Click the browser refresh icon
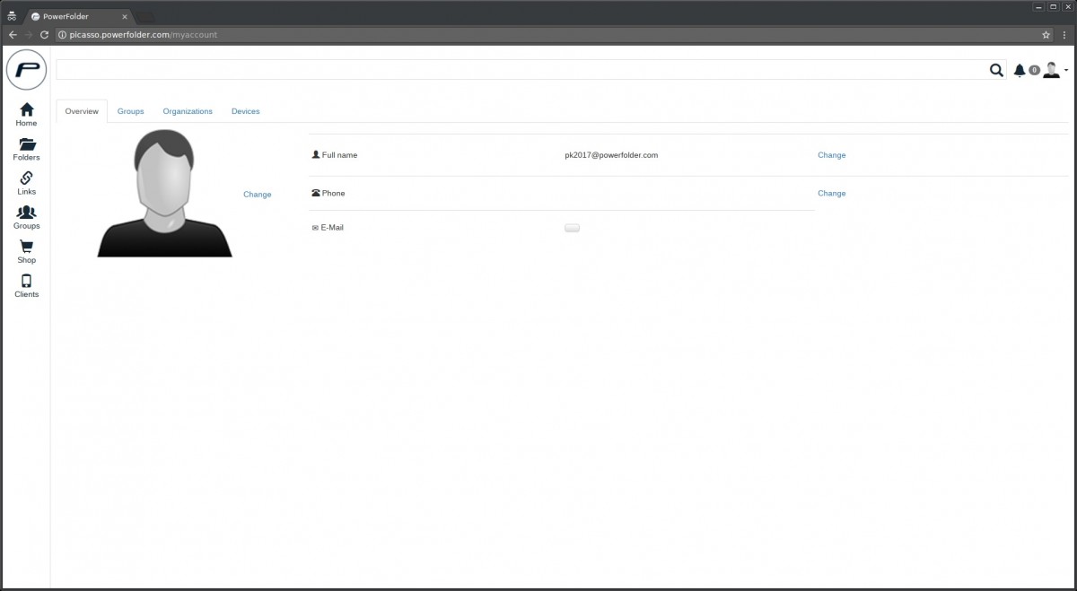This screenshot has height=591, width=1077. 43,34
